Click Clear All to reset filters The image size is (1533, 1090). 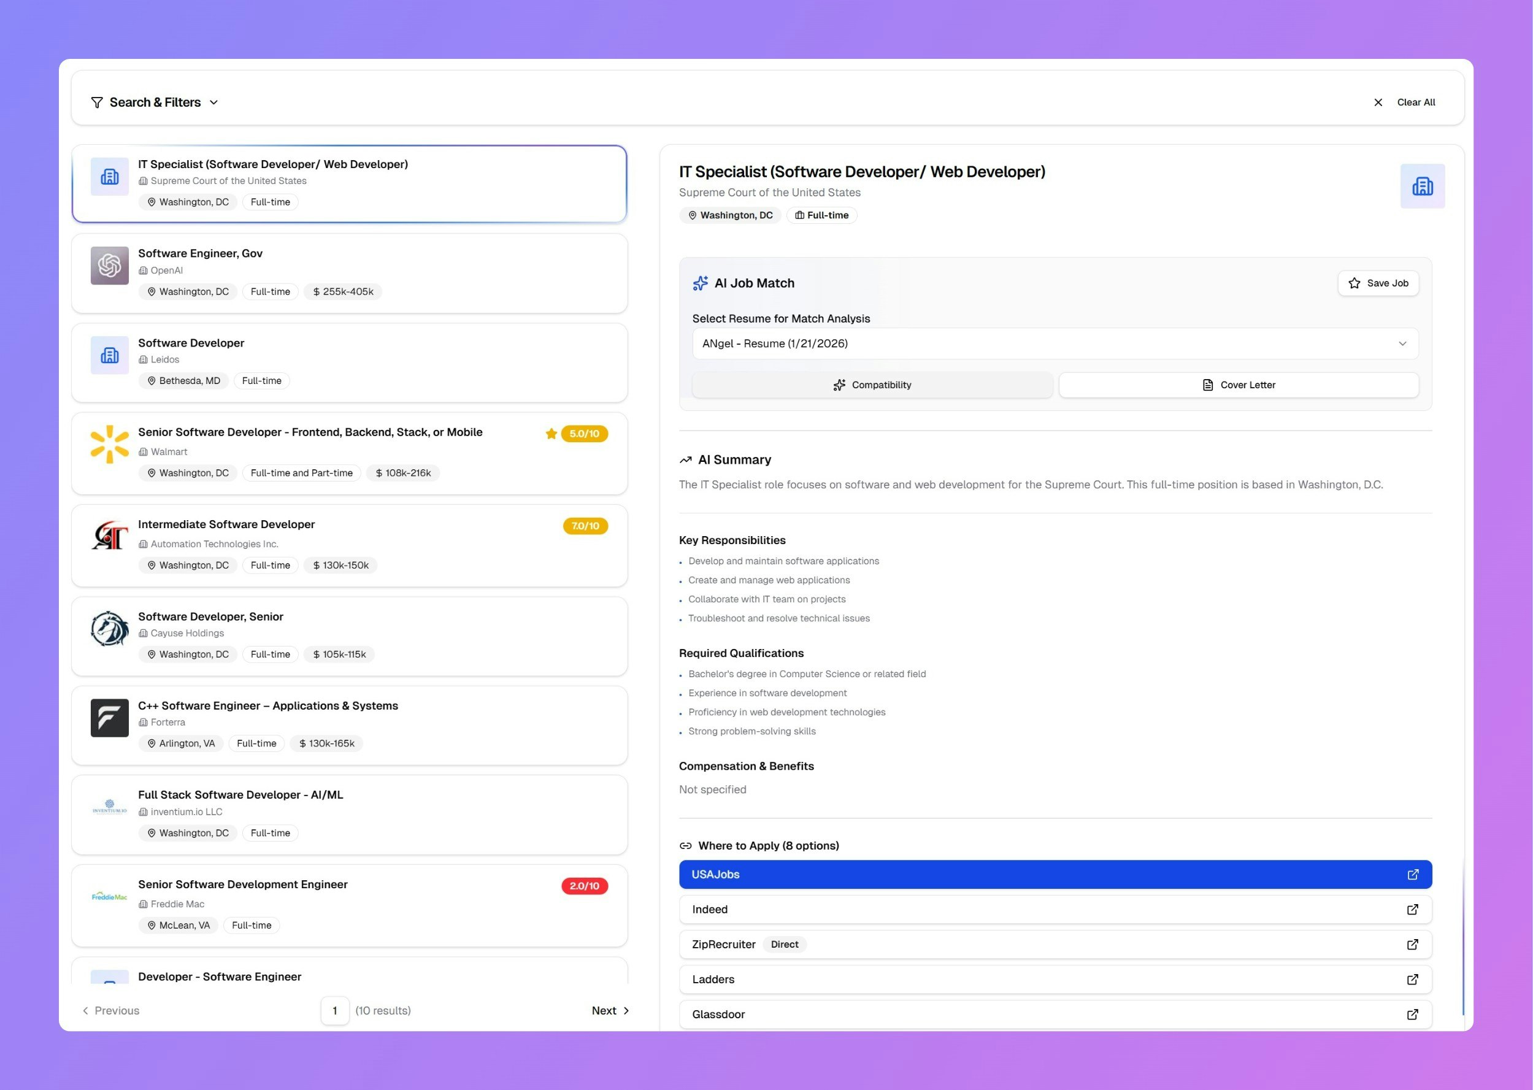point(1416,102)
